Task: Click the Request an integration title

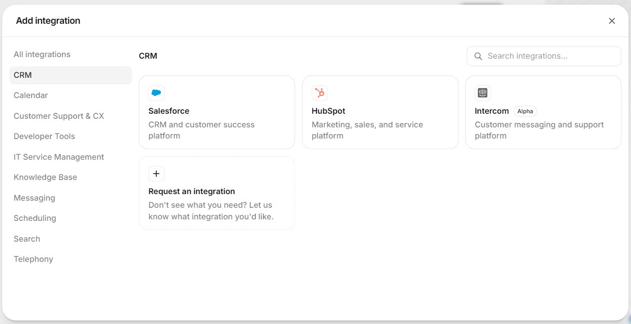Action: point(192,192)
